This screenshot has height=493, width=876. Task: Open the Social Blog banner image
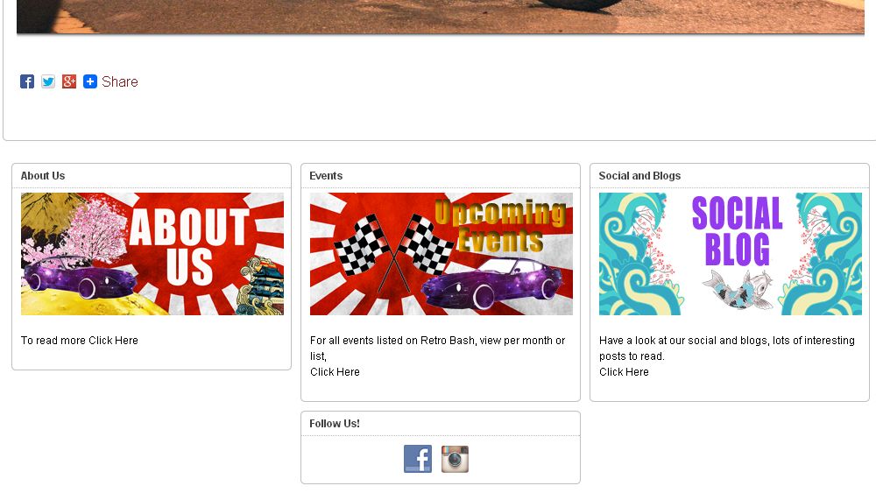[731, 254]
